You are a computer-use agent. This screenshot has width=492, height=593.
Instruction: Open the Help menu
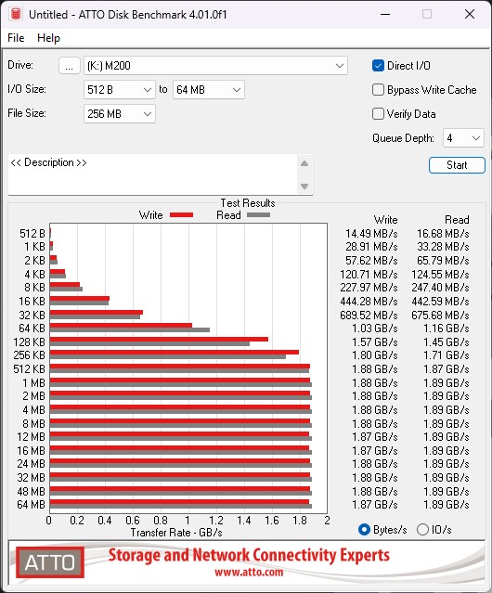pos(48,38)
